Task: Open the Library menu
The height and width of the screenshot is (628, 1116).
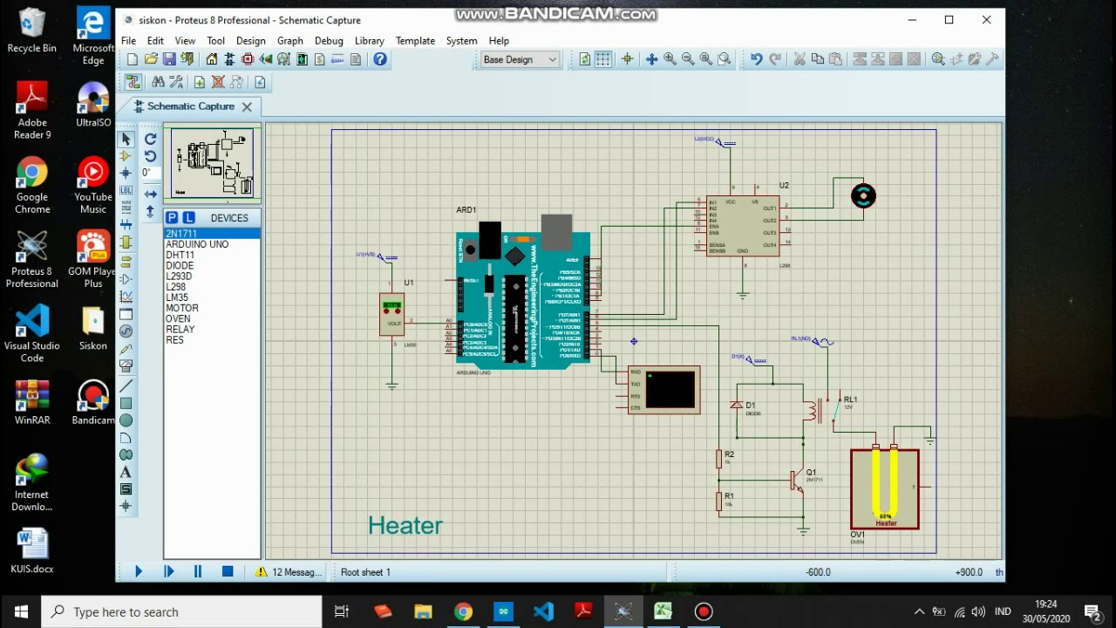Action: click(x=370, y=40)
